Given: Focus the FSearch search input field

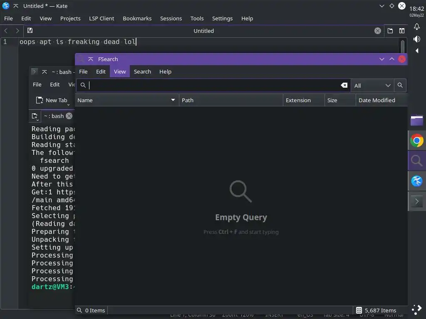Looking at the screenshot, I should click(x=213, y=86).
